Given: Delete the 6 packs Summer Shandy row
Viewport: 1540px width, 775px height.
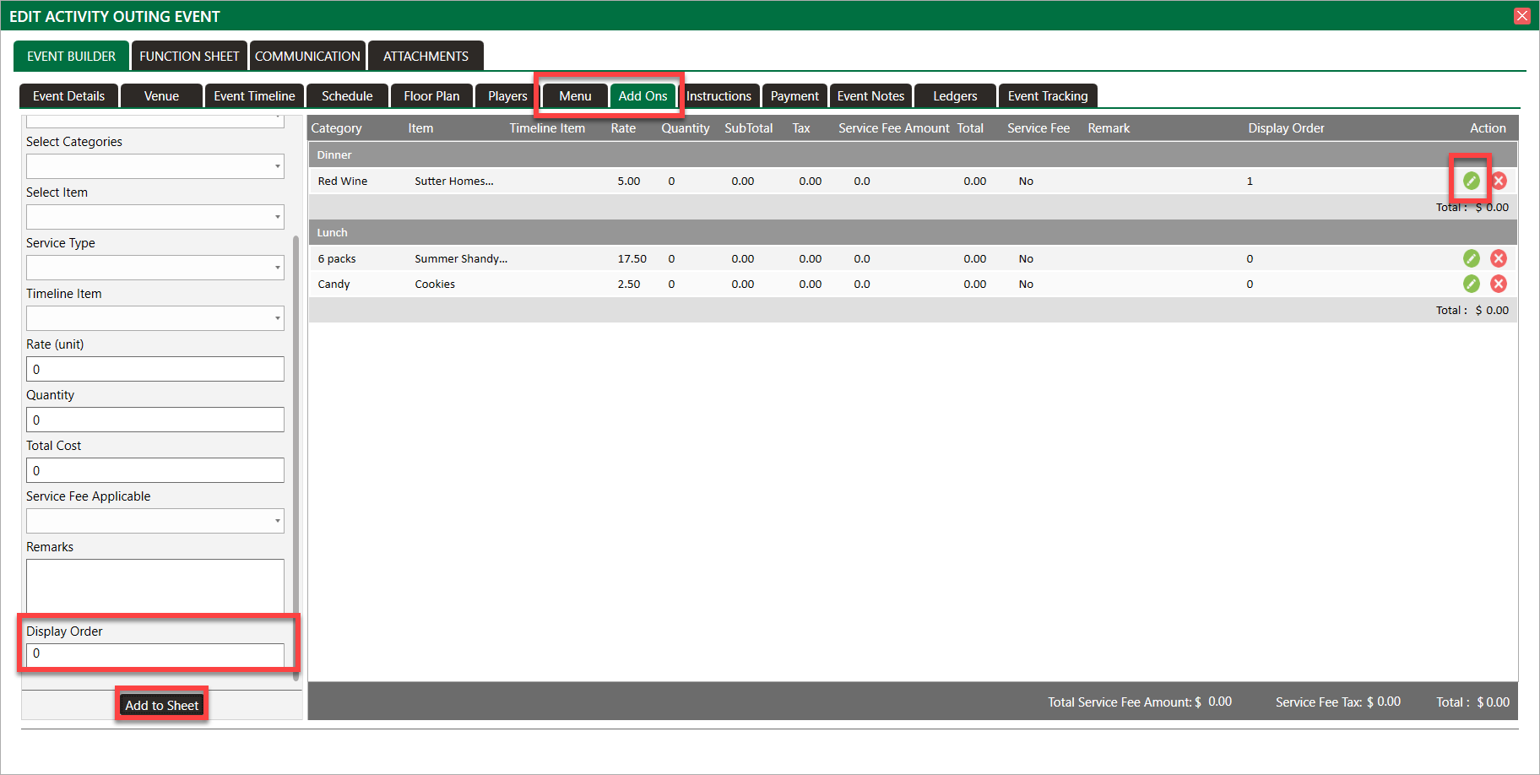Looking at the screenshot, I should (x=1499, y=258).
